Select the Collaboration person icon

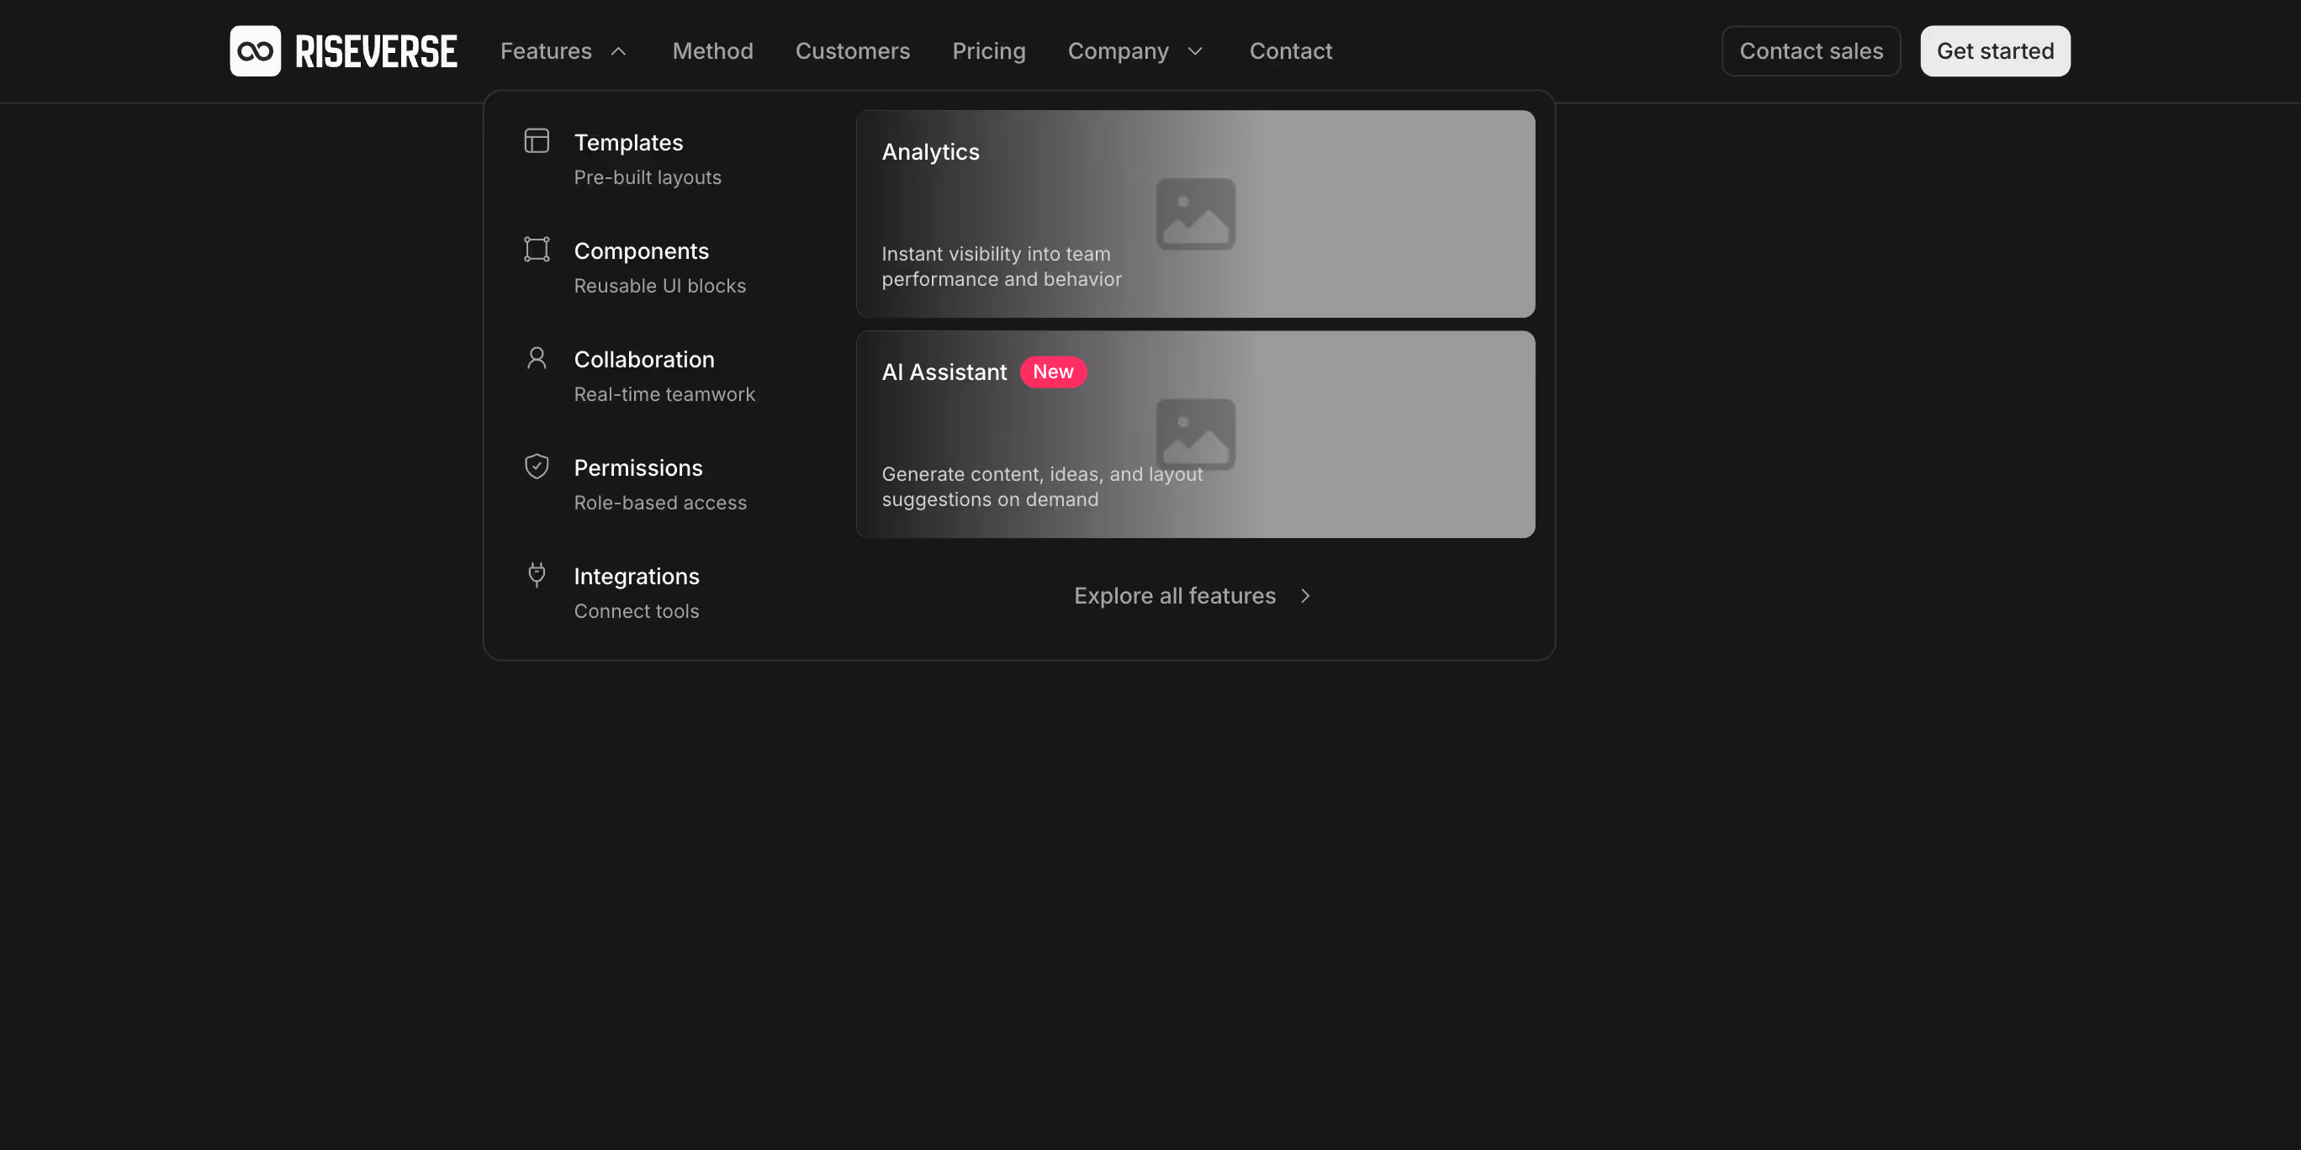(x=536, y=357)
